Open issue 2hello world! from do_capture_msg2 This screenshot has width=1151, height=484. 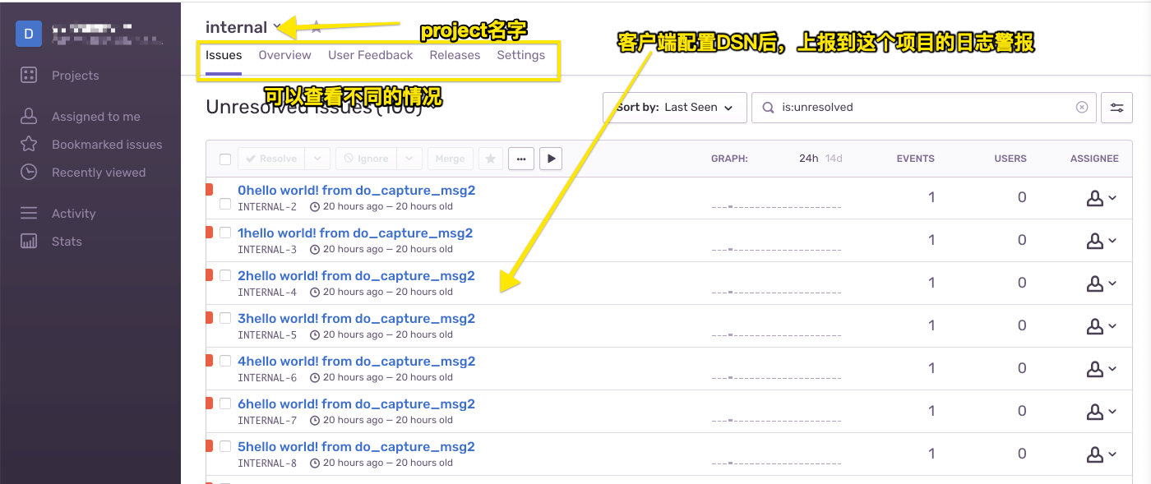pos(356,276)
